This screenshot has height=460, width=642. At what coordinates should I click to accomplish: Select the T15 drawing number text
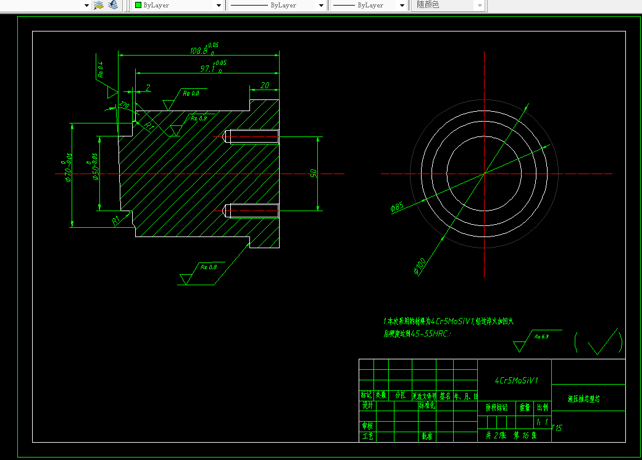pyautogui.click(x=557, y=428)
